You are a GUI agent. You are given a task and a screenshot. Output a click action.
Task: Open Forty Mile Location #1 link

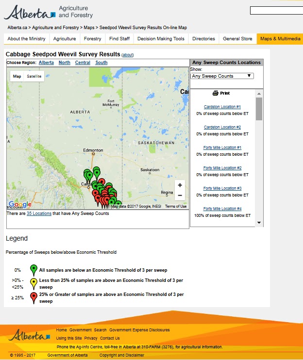point(222,147)
